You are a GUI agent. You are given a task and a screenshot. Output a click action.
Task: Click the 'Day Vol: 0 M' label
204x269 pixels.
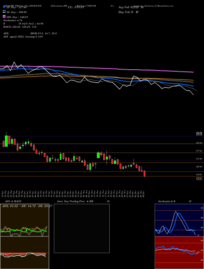(x=128, y=12)
